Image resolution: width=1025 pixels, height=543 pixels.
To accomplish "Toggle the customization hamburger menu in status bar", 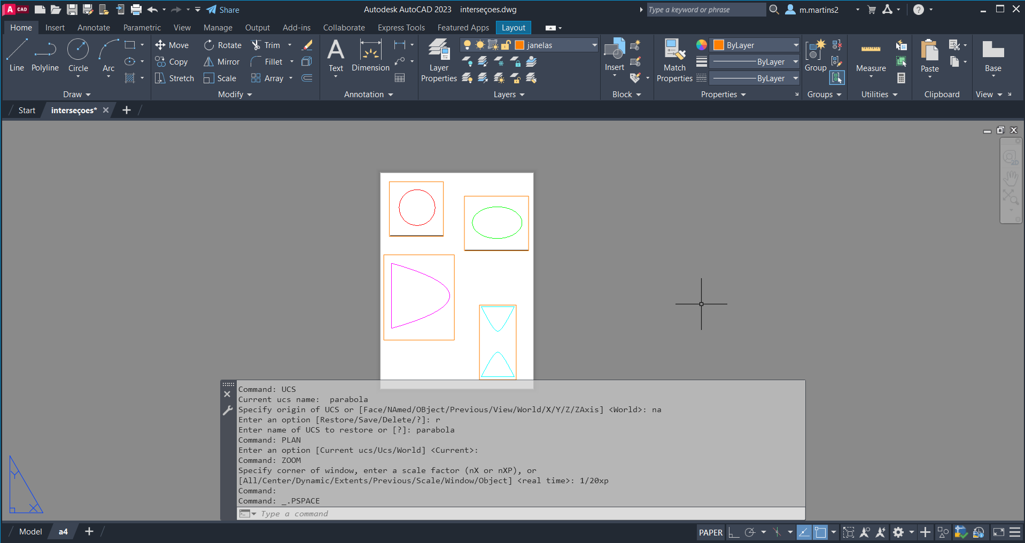I will click(x=1015, y=532).
